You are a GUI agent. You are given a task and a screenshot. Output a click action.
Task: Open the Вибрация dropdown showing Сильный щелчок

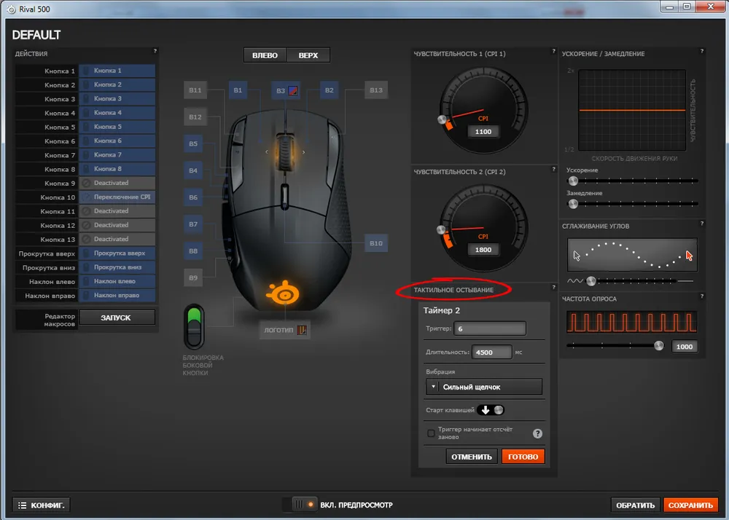[x=484, y=387]
